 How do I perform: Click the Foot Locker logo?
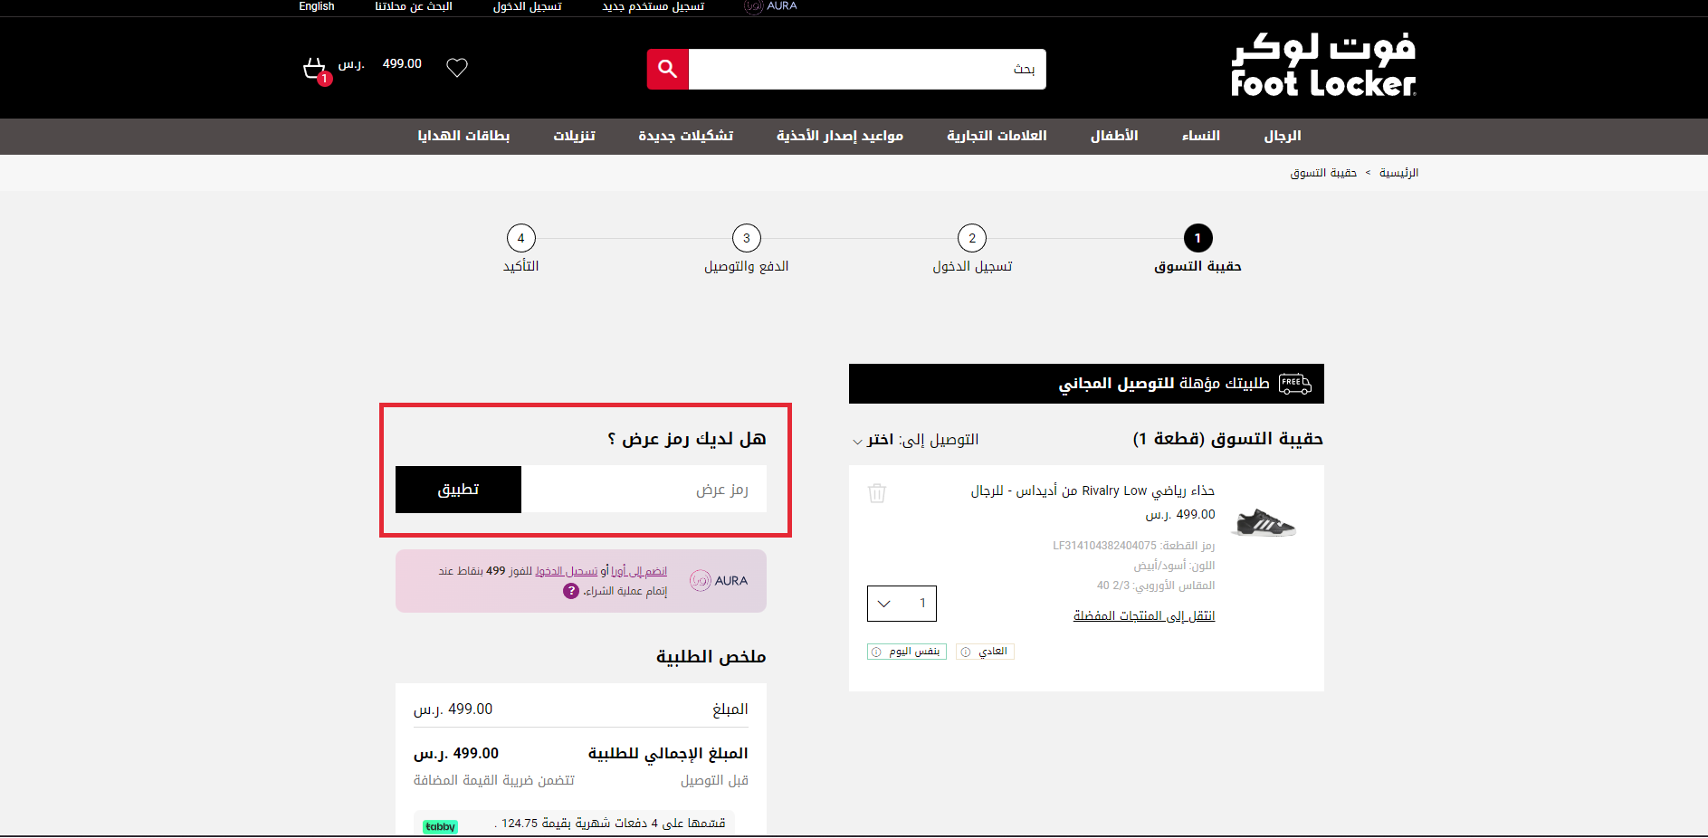point(1323,65)
